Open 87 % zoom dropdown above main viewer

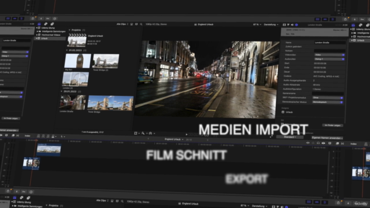tap(257, 24)
